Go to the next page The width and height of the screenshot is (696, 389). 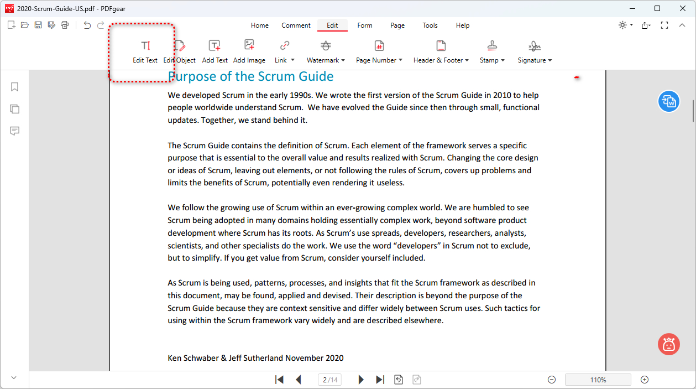[361, 380]
